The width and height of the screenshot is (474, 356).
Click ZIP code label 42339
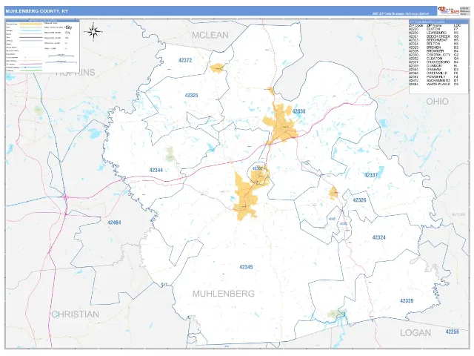407,301
